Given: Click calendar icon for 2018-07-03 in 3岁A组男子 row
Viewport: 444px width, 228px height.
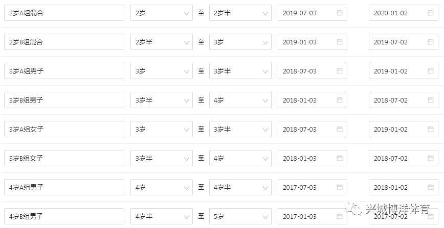Looking at the screenshot, I should pyautogui.click(x=340, y=71).
